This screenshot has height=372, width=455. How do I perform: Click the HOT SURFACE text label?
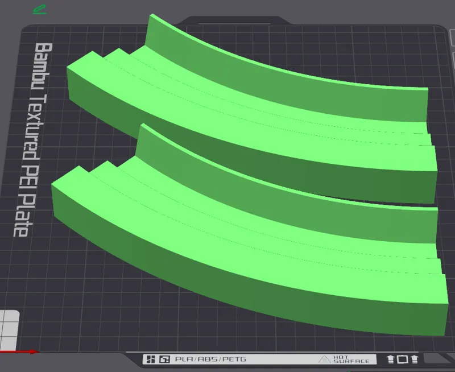(351, 359)
